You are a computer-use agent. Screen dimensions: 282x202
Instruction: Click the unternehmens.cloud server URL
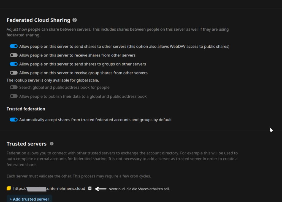[x=50, y=188]
